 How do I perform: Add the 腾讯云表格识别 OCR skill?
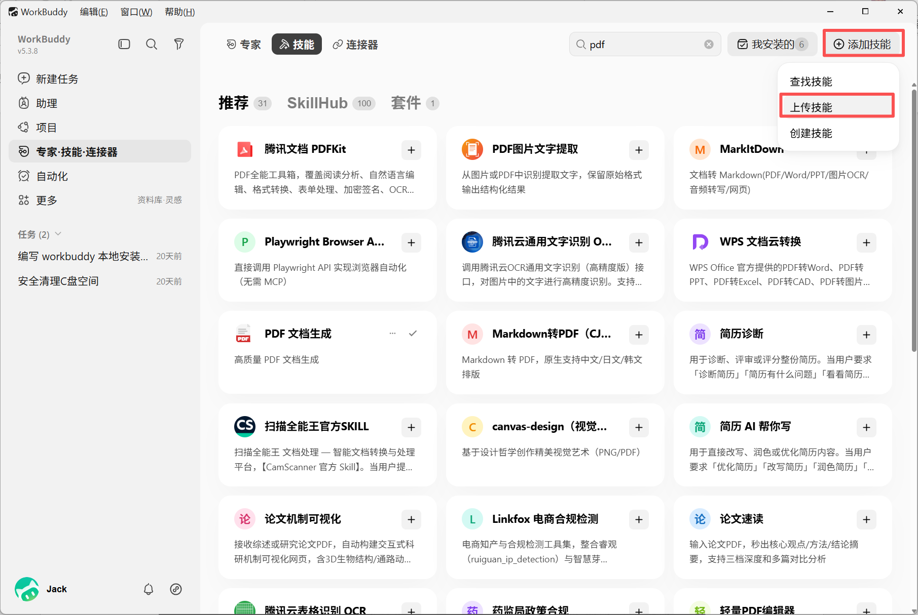point(411,610)
